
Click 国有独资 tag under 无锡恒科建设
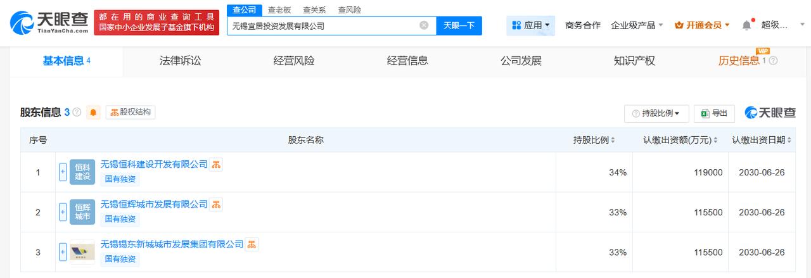pyautogui.click(x=120, y=179)
